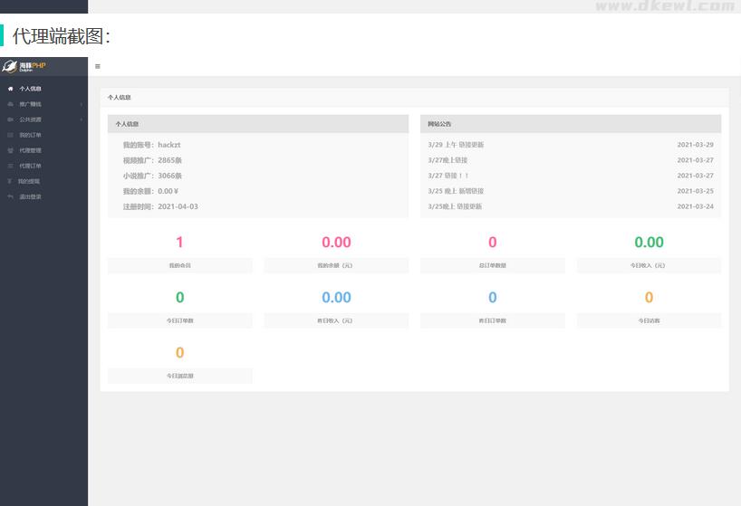Open 个人信息 in the sidebar menu
The image size is (741, 506).
[x=30, y=89]
